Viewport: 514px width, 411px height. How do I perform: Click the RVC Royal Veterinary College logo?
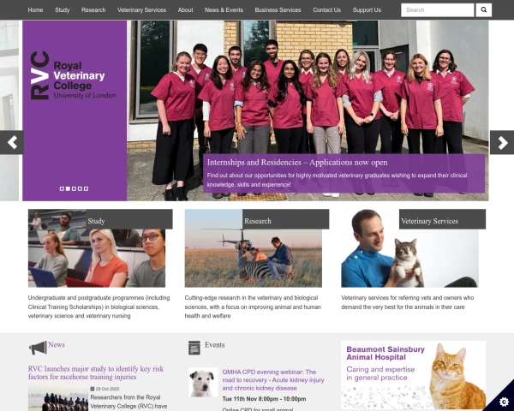(73, 75)
